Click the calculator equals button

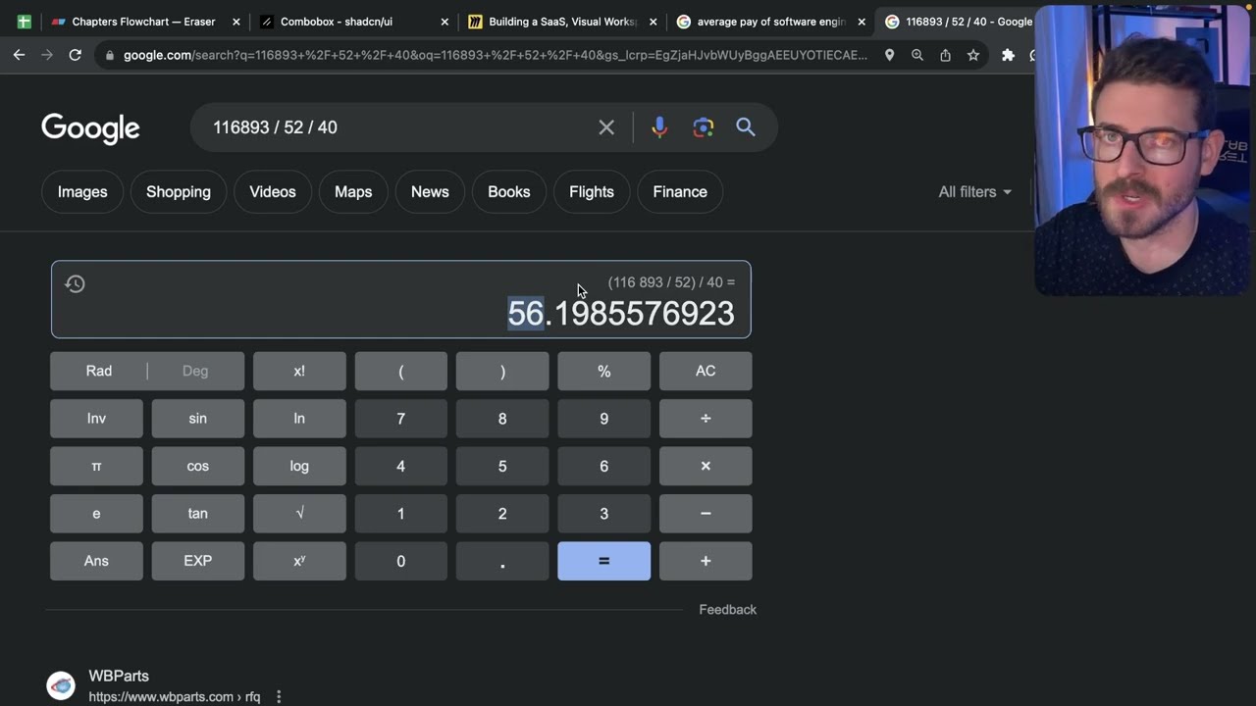click(603, 561)
